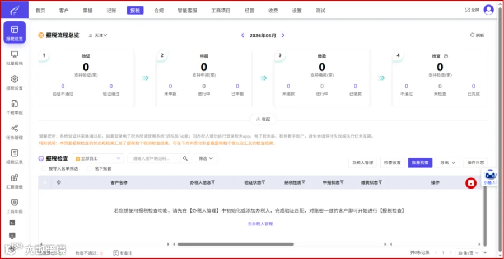
Task: Go to next page arrow in pagination
Action: click(x=450, y=253)
